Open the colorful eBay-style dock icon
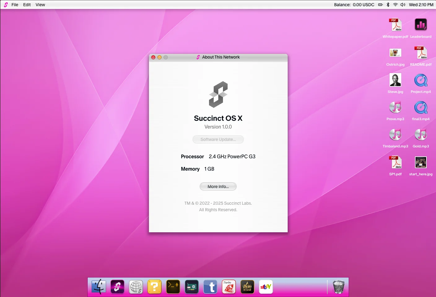This screenshot has width=436, height=297. (266, 287)
